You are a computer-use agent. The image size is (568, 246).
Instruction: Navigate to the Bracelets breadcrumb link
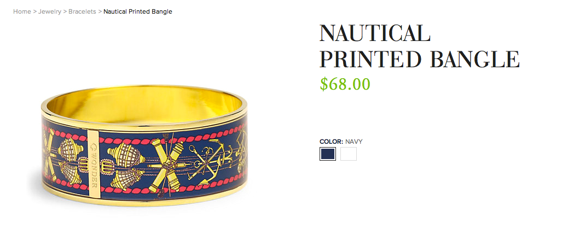click(x=82, y=11)
